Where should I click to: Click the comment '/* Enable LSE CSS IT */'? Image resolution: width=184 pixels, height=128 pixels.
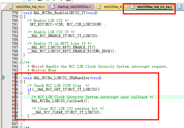51,32
